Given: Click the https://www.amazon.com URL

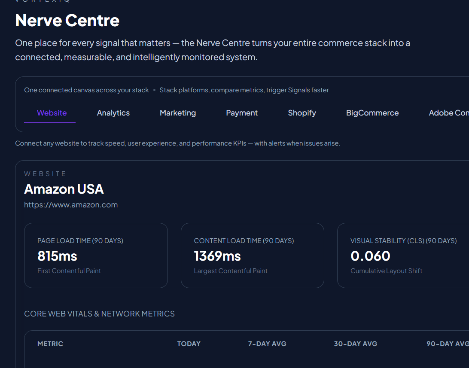Looking at the screenshot, I should [71, 205].
